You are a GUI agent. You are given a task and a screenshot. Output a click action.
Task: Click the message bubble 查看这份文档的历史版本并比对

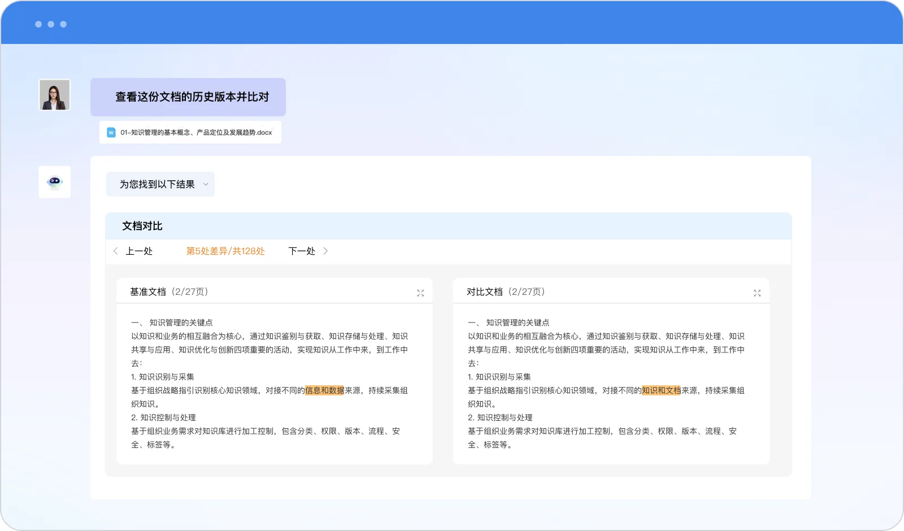[188, 97]
